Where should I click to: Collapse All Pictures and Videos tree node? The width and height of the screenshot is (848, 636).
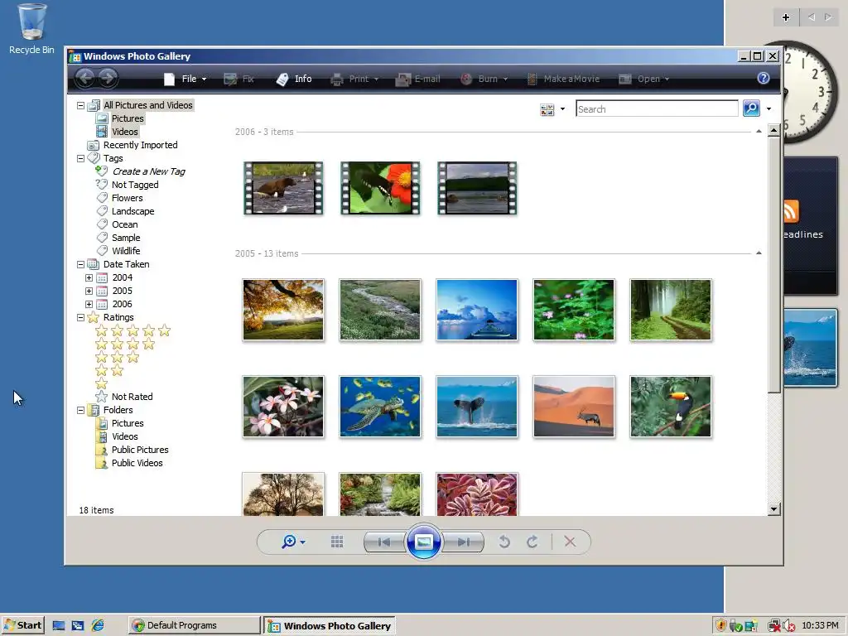tap(80, 105)
